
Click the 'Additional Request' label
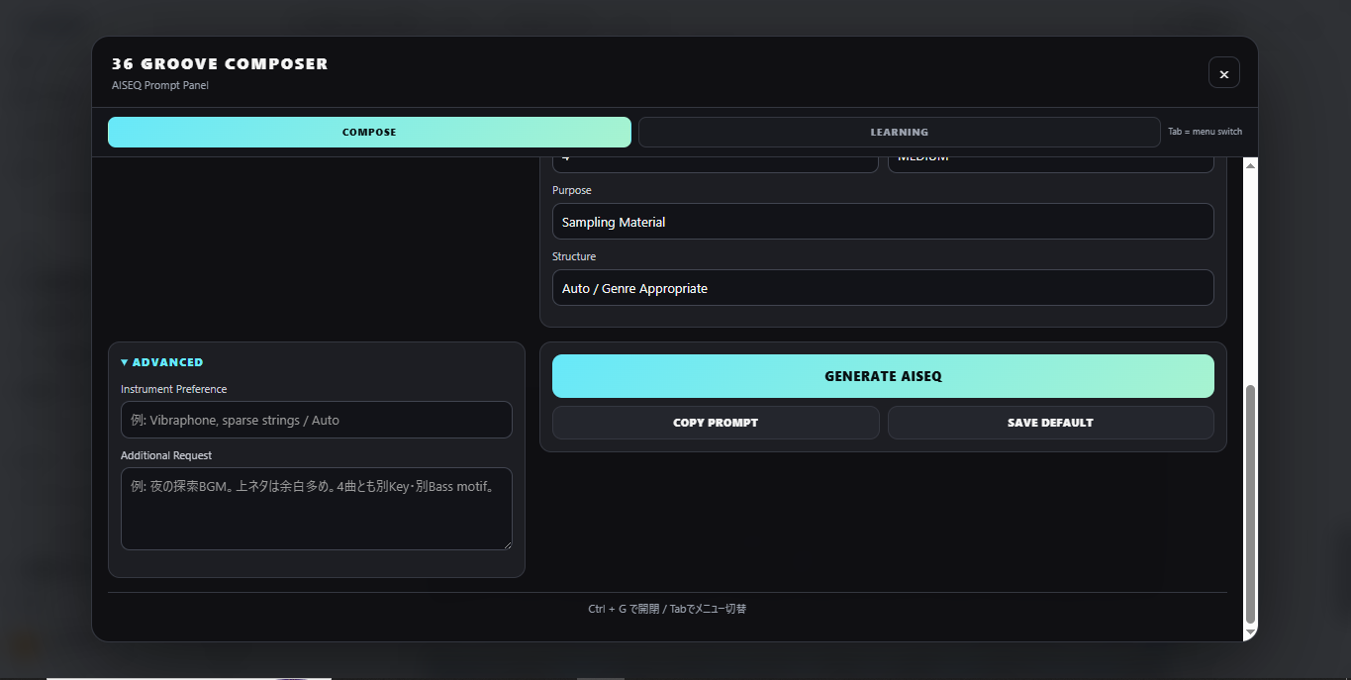click(x=166, y=455)
